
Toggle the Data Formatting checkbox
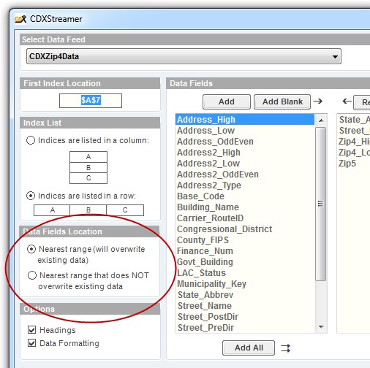coord(31,343)
